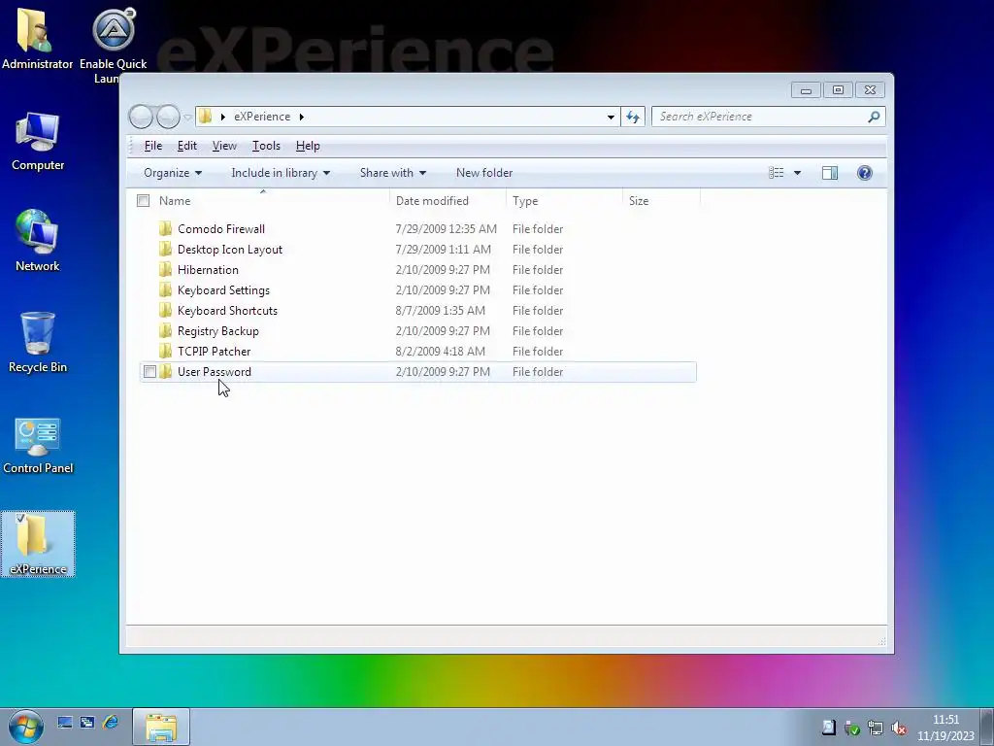
Task: Select the Keyboard Settings folder
Action: [x=223, y=289]
